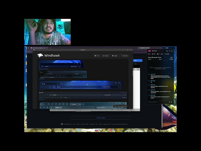Viewport: 201px width, 151px height.
Task: Click the webcam video overlay
Action: 47,32
